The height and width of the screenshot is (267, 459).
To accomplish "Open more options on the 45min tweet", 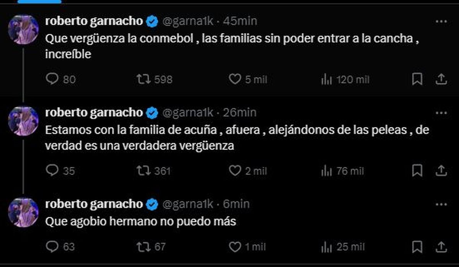I will (x=441, y=22).
